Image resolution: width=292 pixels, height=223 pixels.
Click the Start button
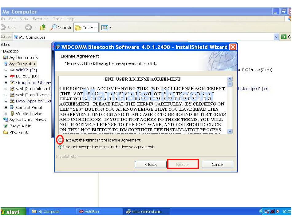pos(13,212)
